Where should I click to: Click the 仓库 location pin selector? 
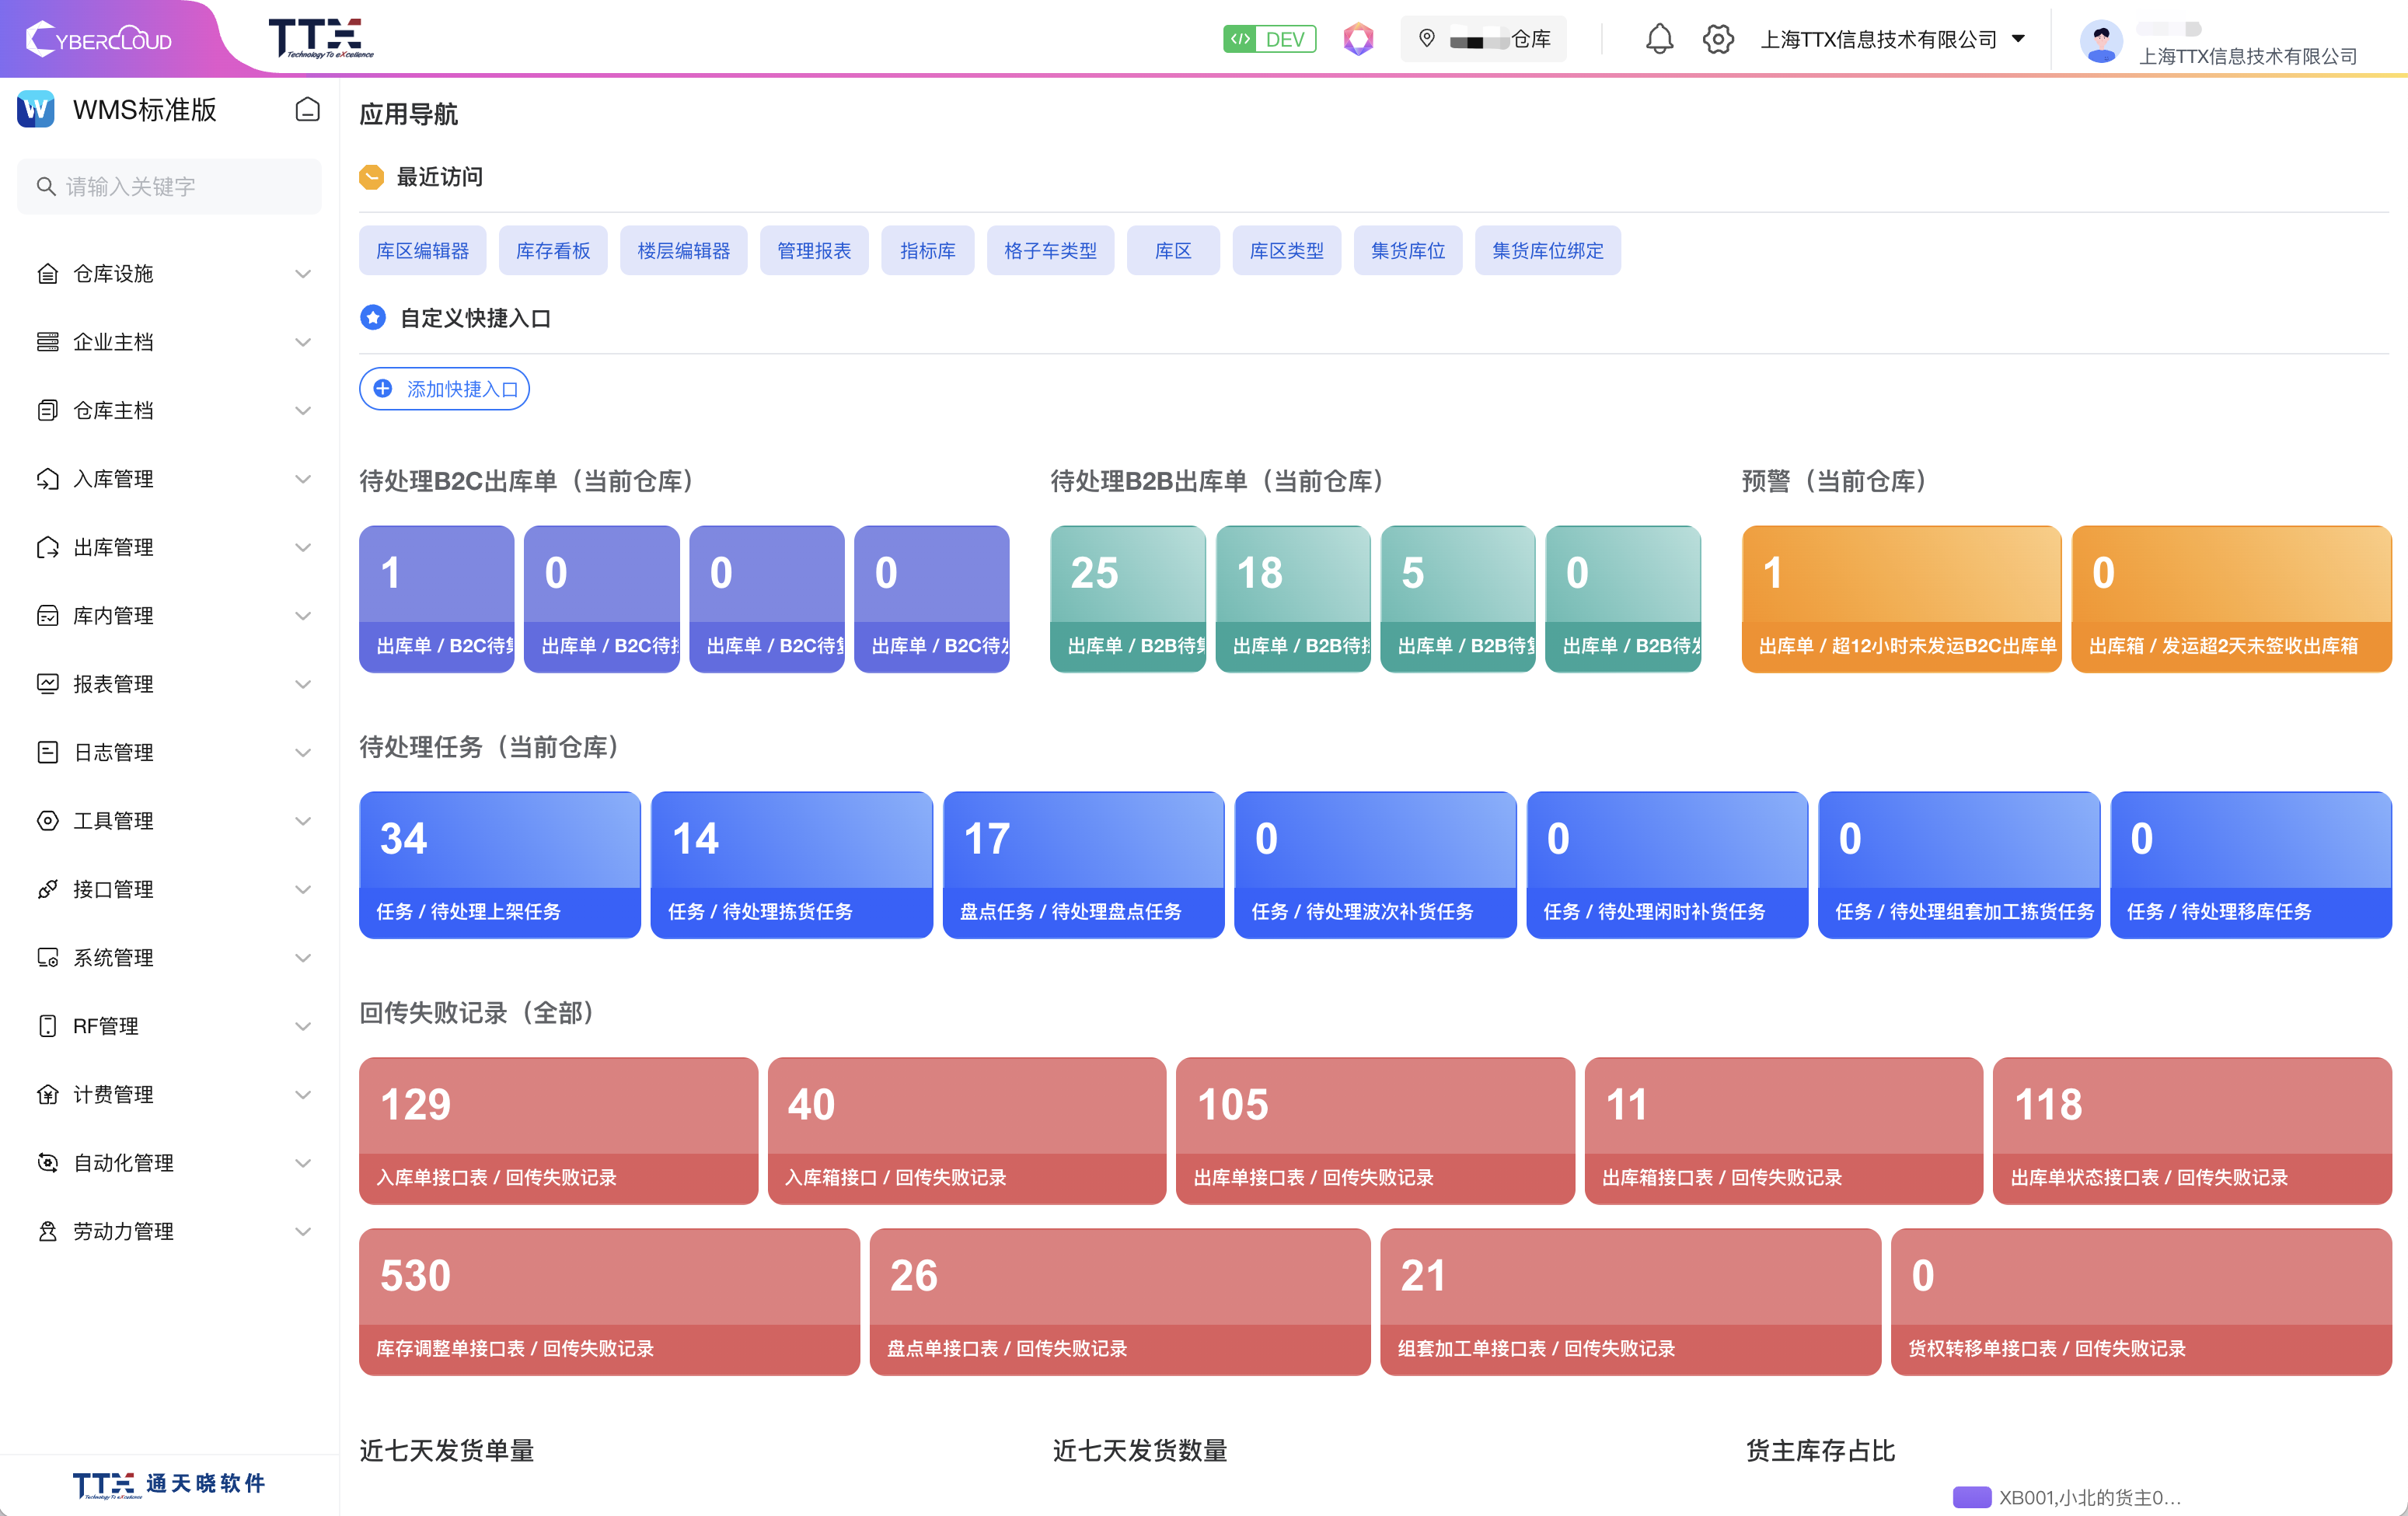[x=1484, y=39]
